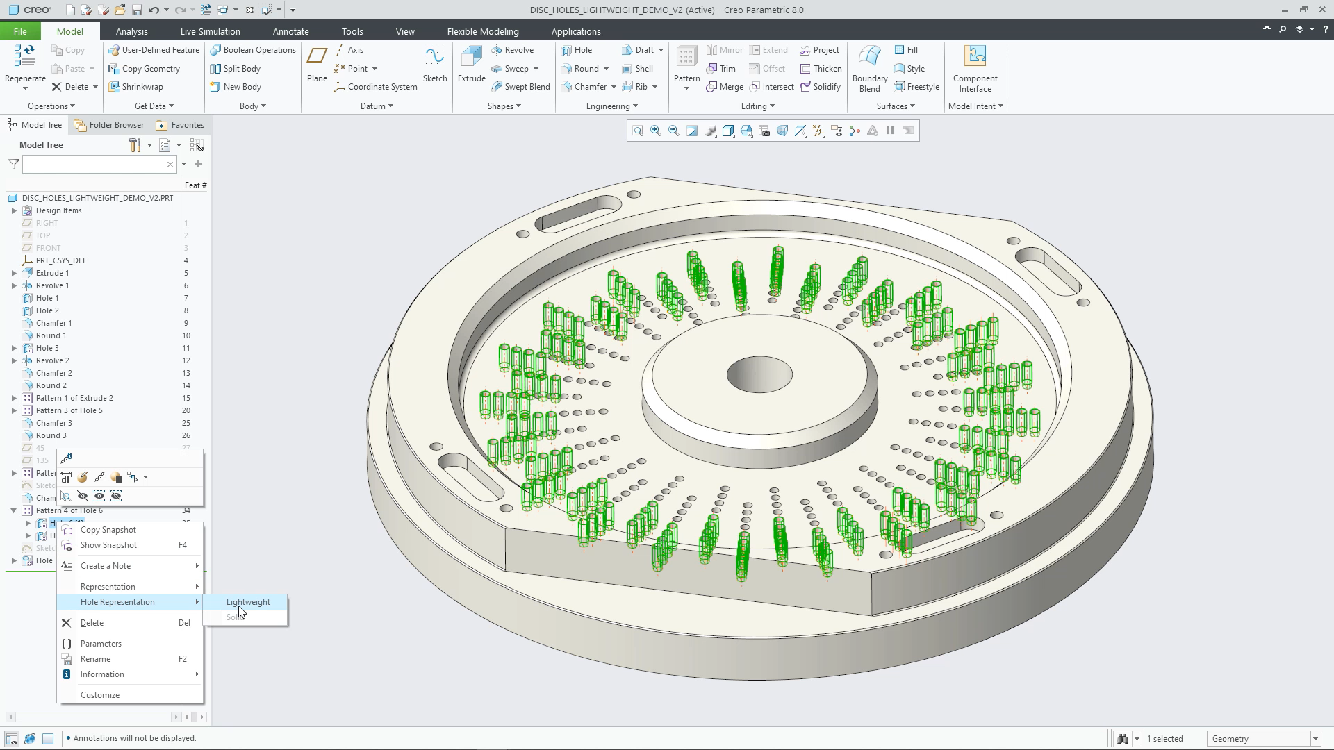Open the Sketch tool
1334x750 pixels.
tap(435, 65)
